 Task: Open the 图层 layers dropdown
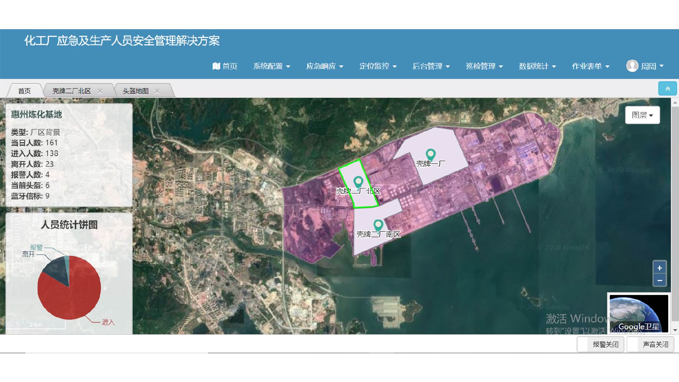click(642, 115)
